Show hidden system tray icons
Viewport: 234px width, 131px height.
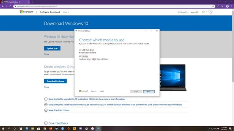(x=210, y=128)
